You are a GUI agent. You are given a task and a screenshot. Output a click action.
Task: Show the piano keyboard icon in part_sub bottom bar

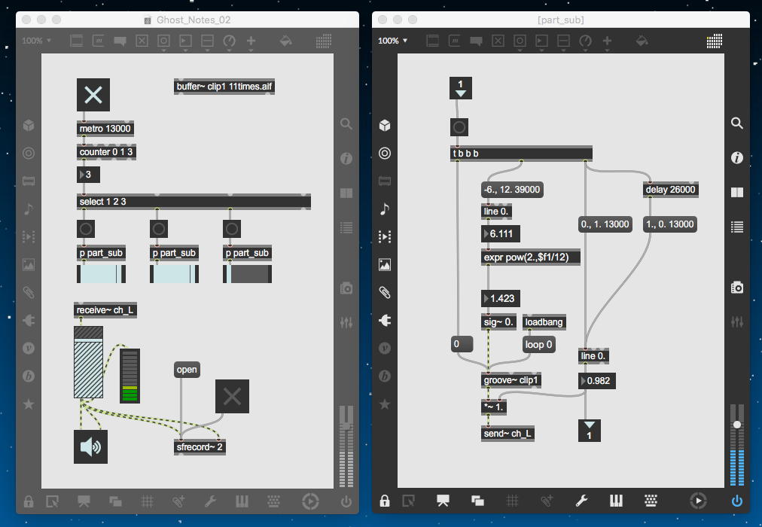(x=616, y=501)
